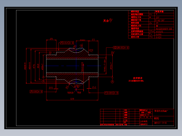Click the 蜗轮 part name in title block
Image resolution: width=182 pixels, height=136 pixels.
tap(156, 118)
